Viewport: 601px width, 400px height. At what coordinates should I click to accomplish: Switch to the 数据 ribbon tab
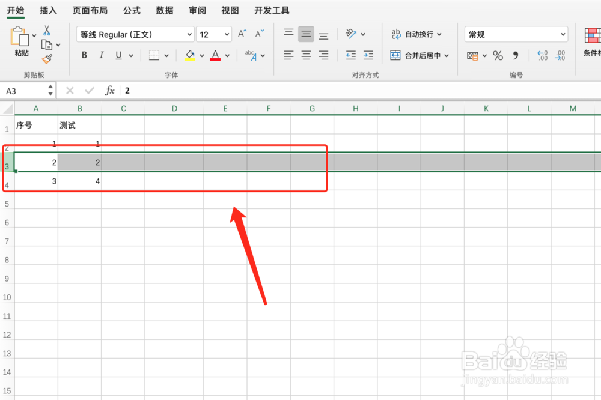click(x=163, y=10)
